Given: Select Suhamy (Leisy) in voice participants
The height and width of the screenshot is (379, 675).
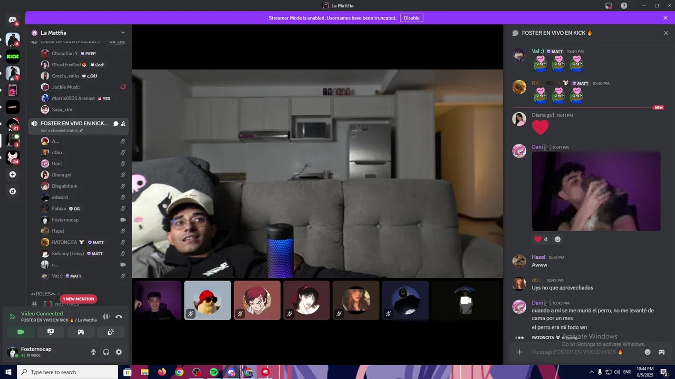Looking at the screenshot, I should tap(83, 253).
